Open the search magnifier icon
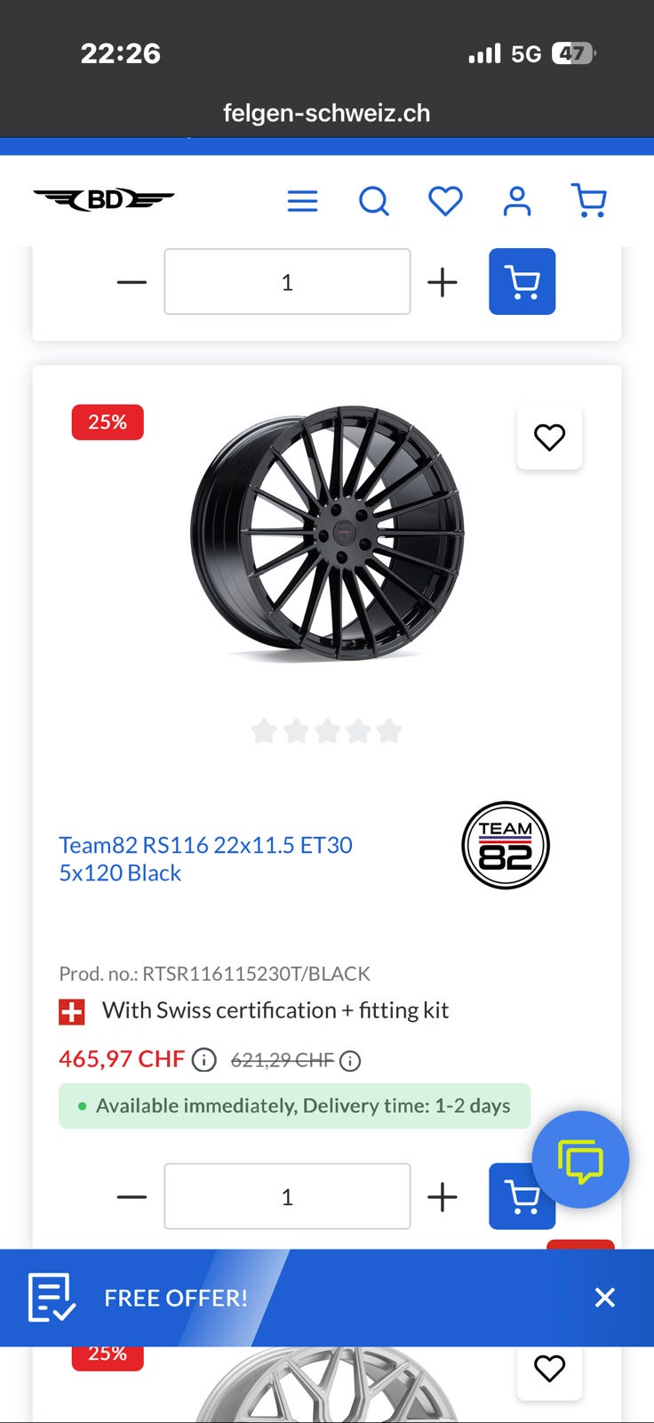654x1423 pixels. (x=374, y=201)
